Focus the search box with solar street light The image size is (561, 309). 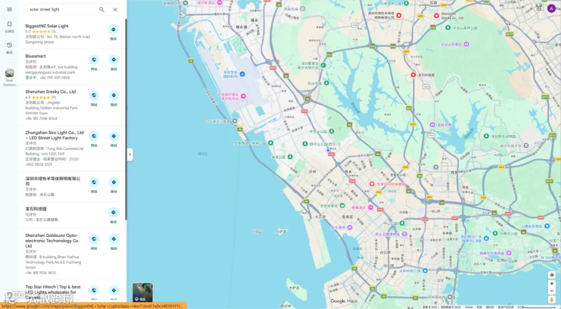tap(62, 9)
